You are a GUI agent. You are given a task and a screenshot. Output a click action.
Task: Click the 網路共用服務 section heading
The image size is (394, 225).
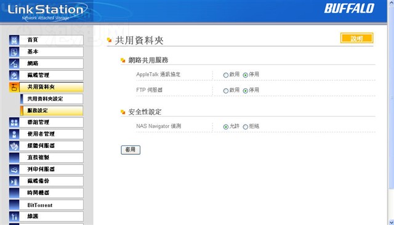pos(148,60)
